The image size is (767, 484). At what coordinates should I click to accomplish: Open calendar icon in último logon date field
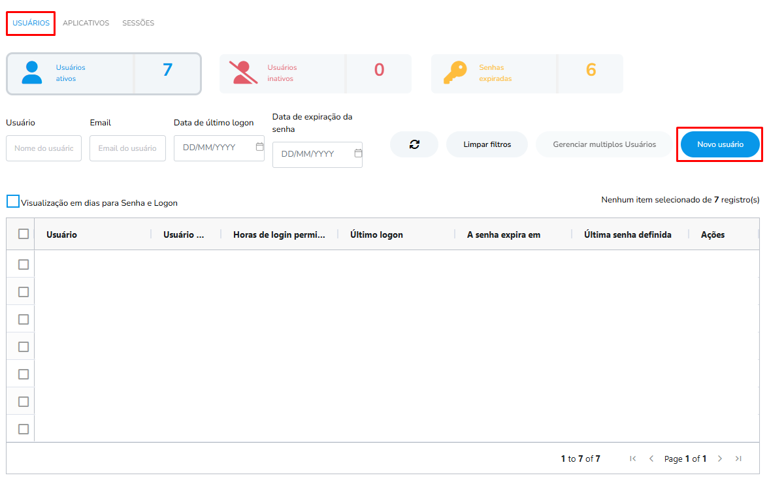point(260,147)
